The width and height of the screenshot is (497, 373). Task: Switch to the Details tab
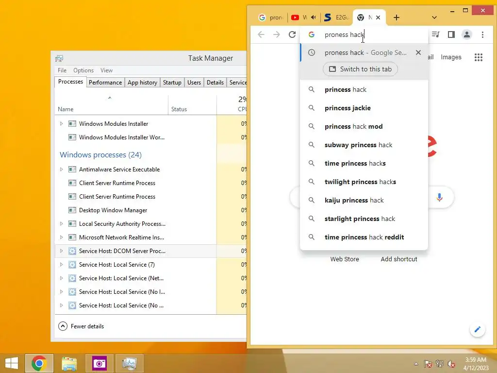[x=215, y=83]
